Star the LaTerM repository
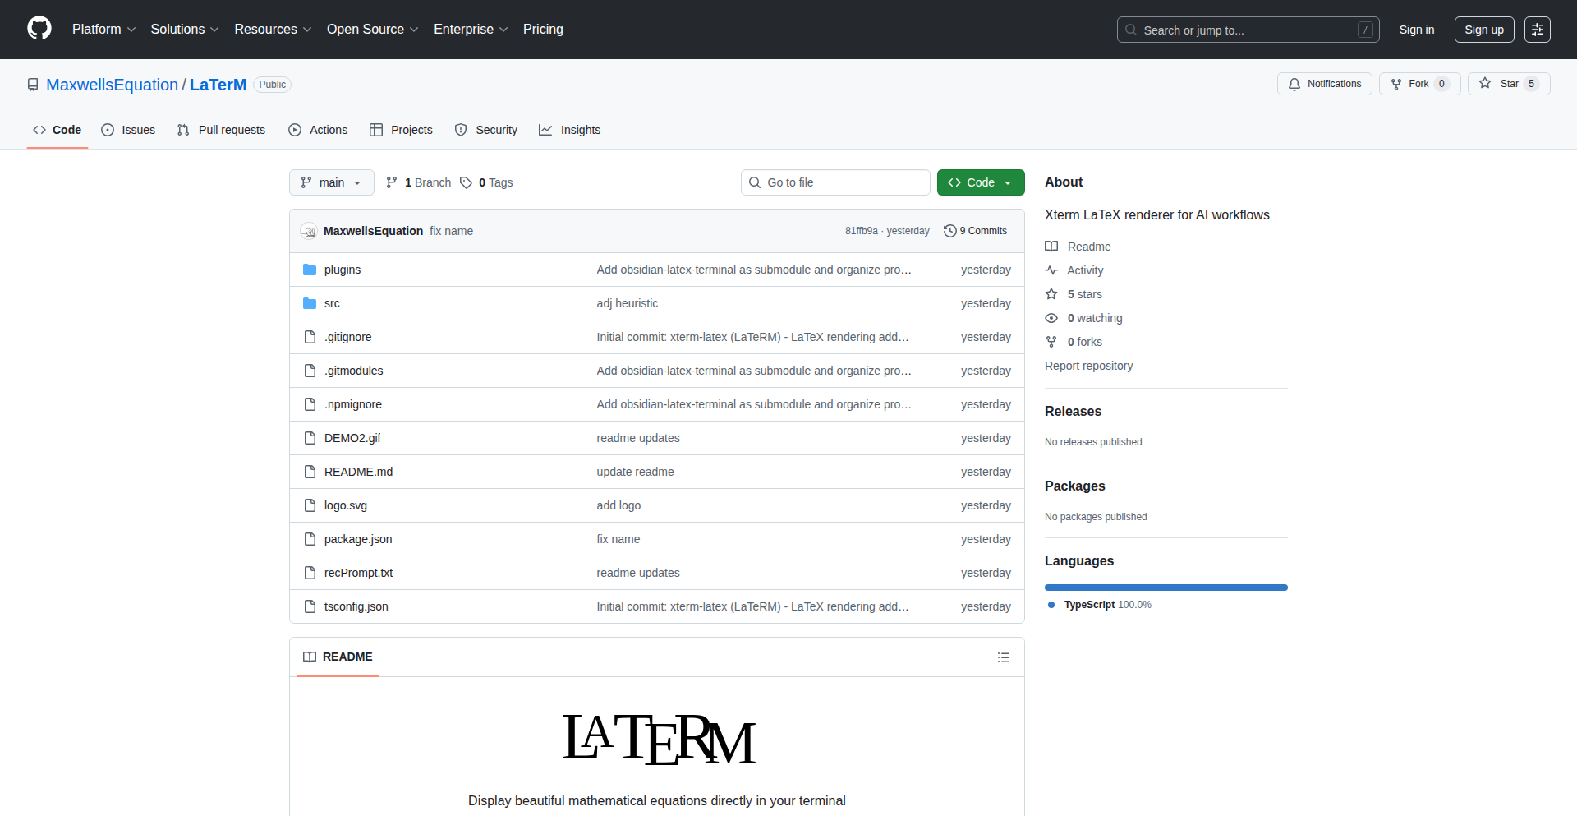The width and height of the screenshot is (1577, 816). [1509, 84]
